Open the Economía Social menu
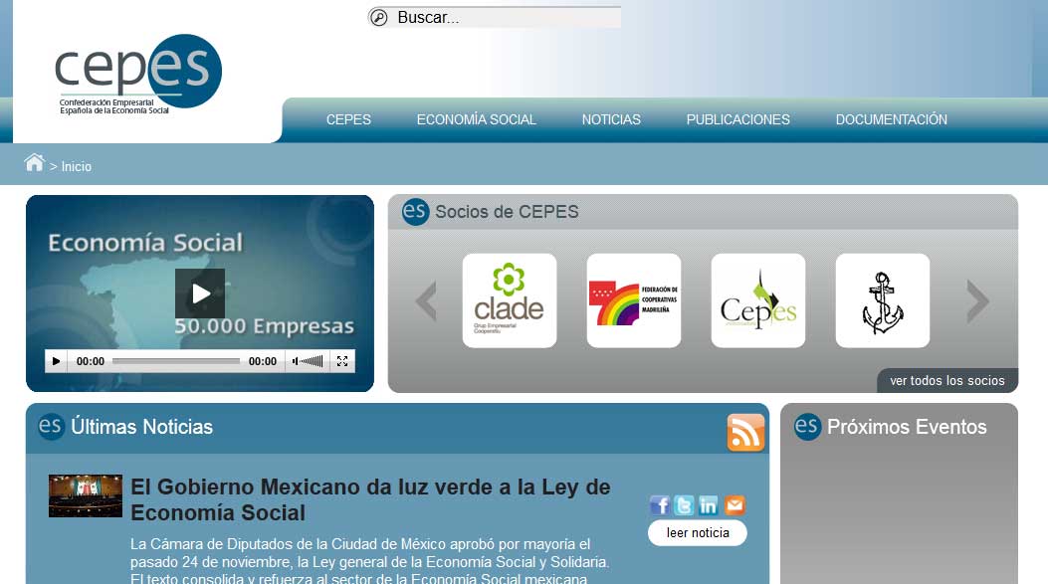The width and height of the screenshot is (1048, 584). (x=476, y=119)
